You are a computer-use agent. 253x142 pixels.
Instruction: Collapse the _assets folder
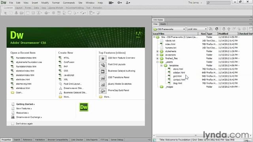tap(157, 62)
